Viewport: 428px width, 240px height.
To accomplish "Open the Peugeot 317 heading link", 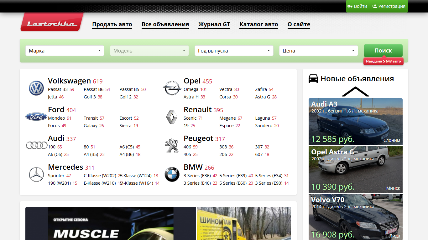I will 204,138.
